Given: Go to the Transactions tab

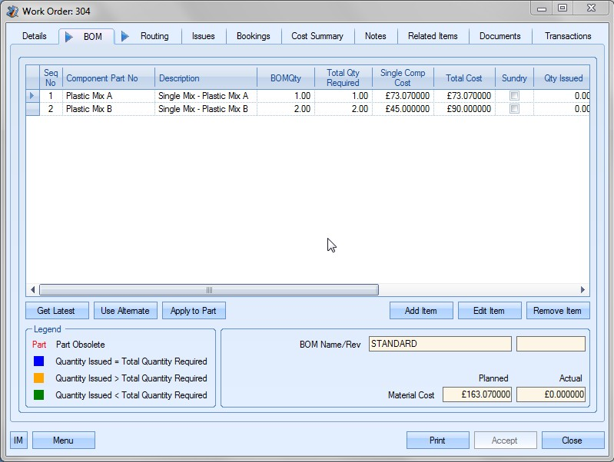Looking at the screenshot, I should [x=568, y=36].
